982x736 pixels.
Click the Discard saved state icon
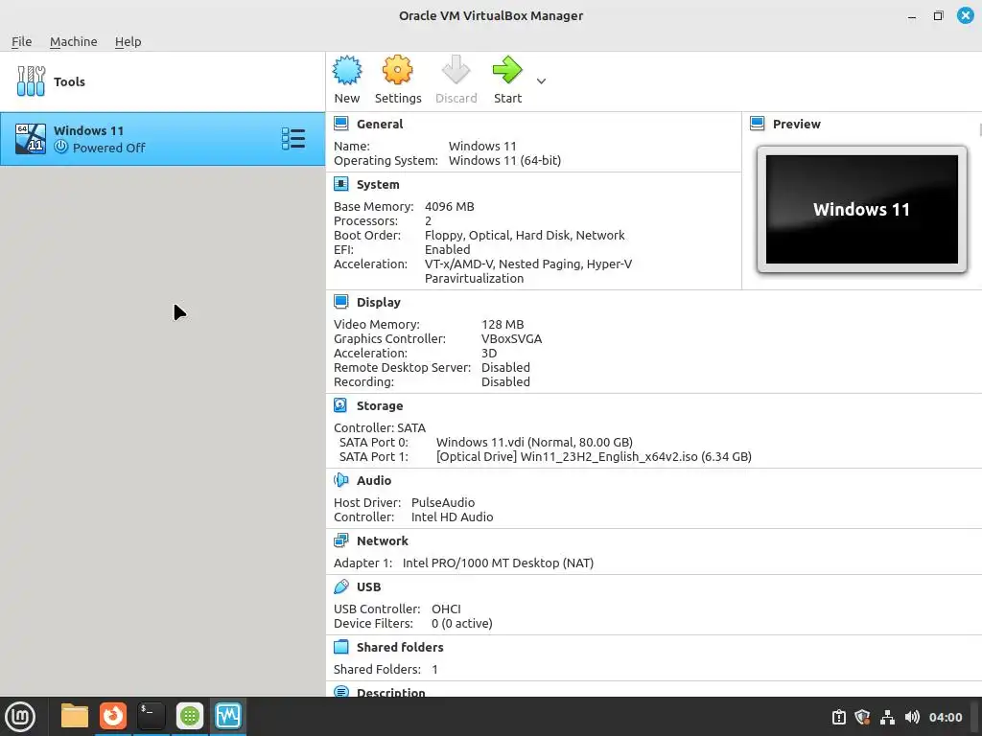click(x=456, y=70)
